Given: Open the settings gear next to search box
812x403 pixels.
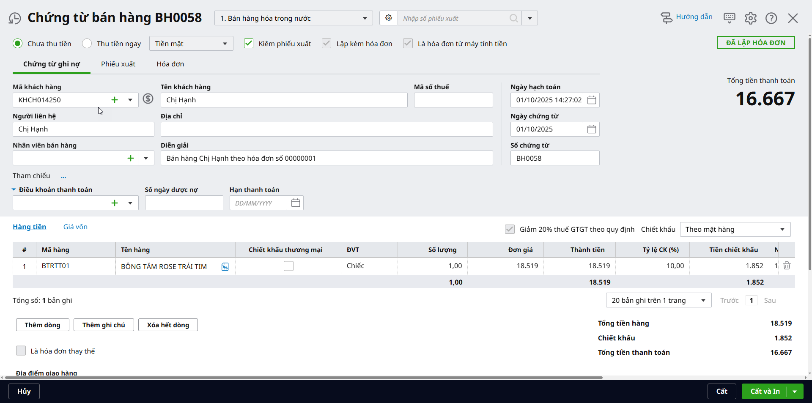Looking at the screenshot, I should coord(389,18).
